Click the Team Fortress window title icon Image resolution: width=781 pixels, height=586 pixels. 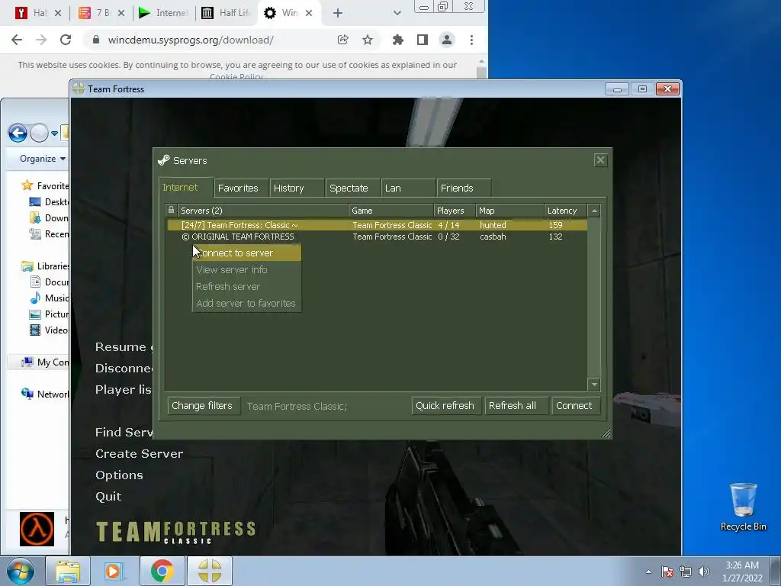click(79, 89)
